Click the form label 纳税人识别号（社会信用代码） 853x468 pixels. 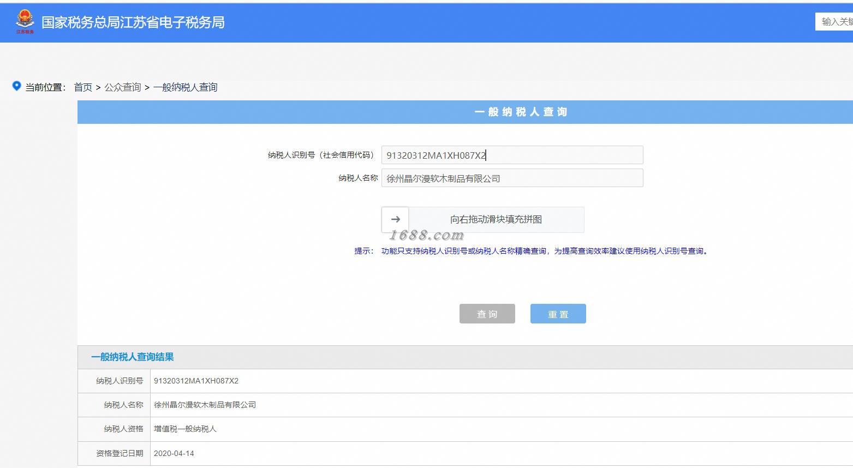(x=322, y=155)
